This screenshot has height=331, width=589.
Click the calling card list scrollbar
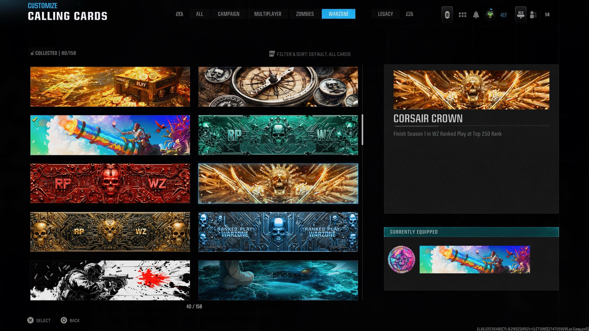[x=363, y=129]
